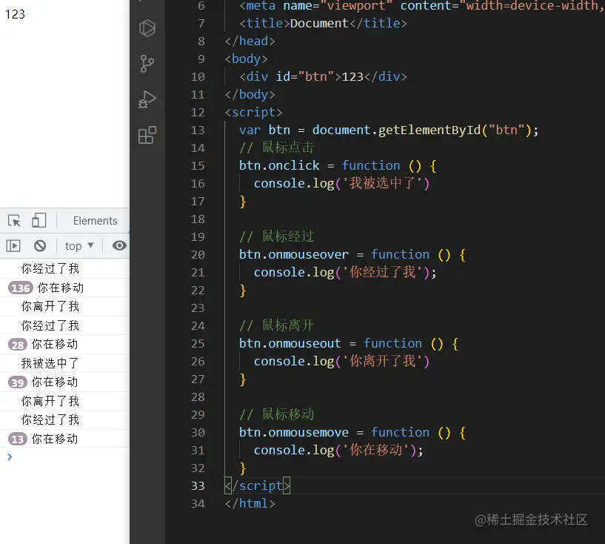Click the opening body tag on line 9

coord(246,59)
